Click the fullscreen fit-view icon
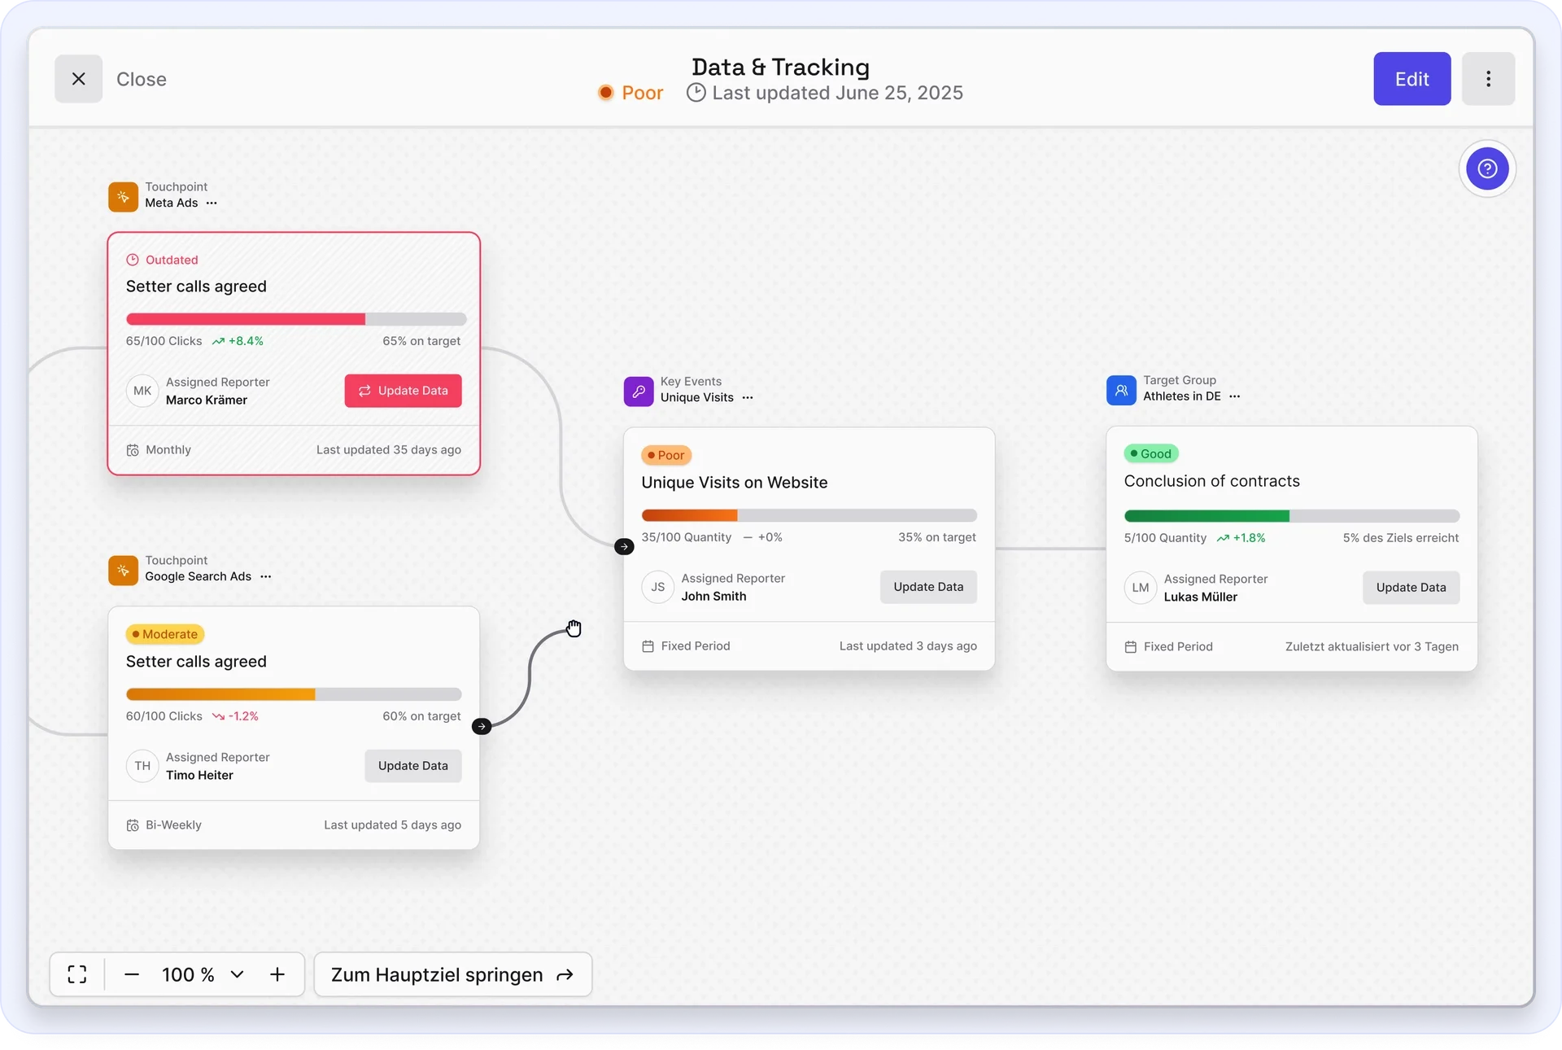The image size is (1562, 1050). [x=77, y=974]
